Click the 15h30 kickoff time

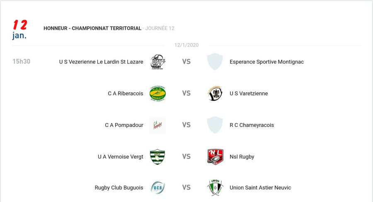pyautogui.click(x=21, y=61)
